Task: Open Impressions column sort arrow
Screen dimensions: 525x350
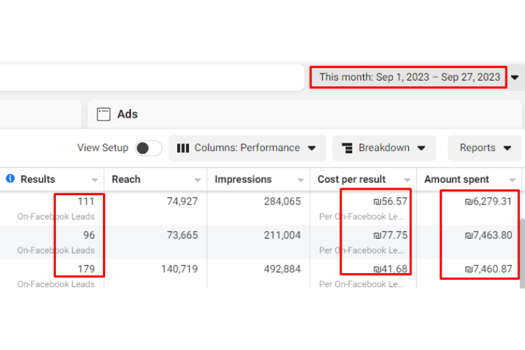Action: click(x=300, y=180)
